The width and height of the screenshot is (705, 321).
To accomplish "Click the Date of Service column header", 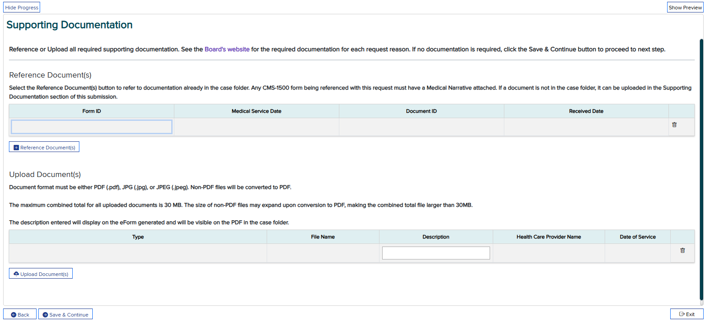I will pyautogui.click(x=637, y=237).
